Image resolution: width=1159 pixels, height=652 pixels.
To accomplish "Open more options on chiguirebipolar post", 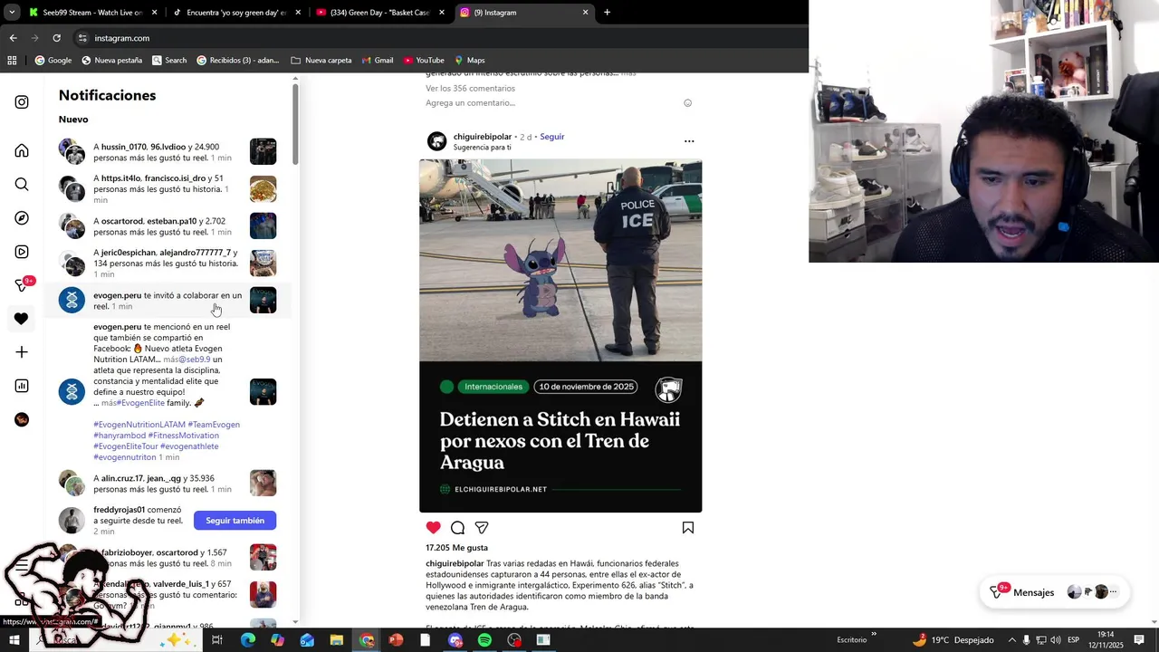I will pyautogui.click(x=689, y=141).
